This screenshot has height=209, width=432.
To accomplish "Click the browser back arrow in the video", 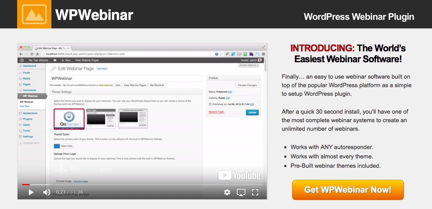I will 21,54.
